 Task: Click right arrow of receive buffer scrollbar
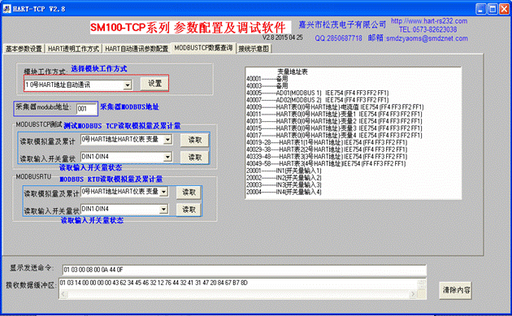click(x=413, y=294)
